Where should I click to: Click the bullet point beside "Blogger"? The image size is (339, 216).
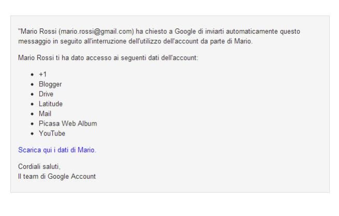33,84
